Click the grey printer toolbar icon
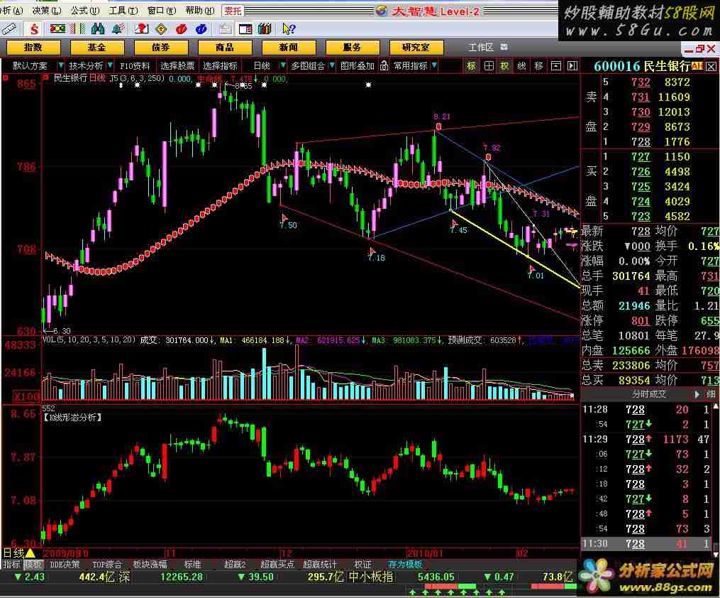Screen dimensions: 720x598 [225, 29]
